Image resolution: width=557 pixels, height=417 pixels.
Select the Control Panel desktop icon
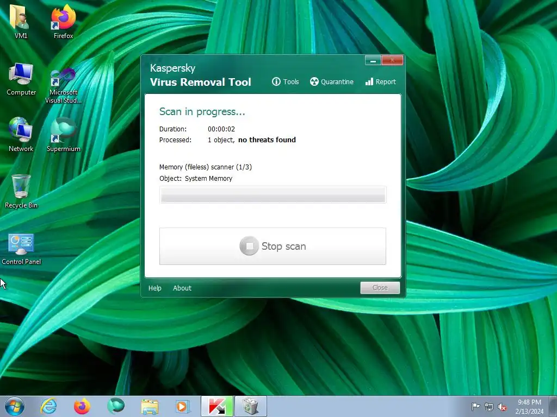pos(21,249)
